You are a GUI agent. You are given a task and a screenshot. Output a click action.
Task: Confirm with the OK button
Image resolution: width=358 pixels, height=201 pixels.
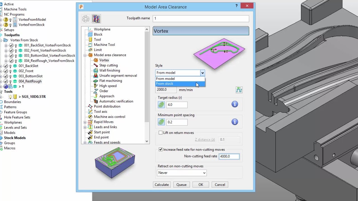201,185
